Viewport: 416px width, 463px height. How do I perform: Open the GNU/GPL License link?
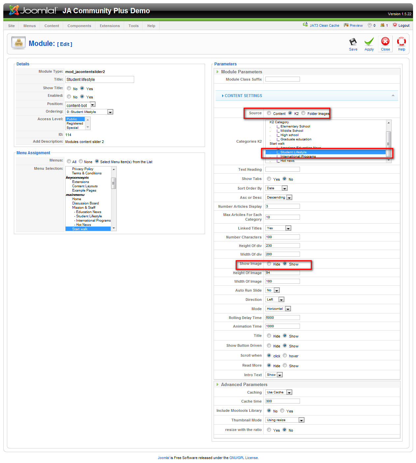pyautogui.click(x=244, y=458)
